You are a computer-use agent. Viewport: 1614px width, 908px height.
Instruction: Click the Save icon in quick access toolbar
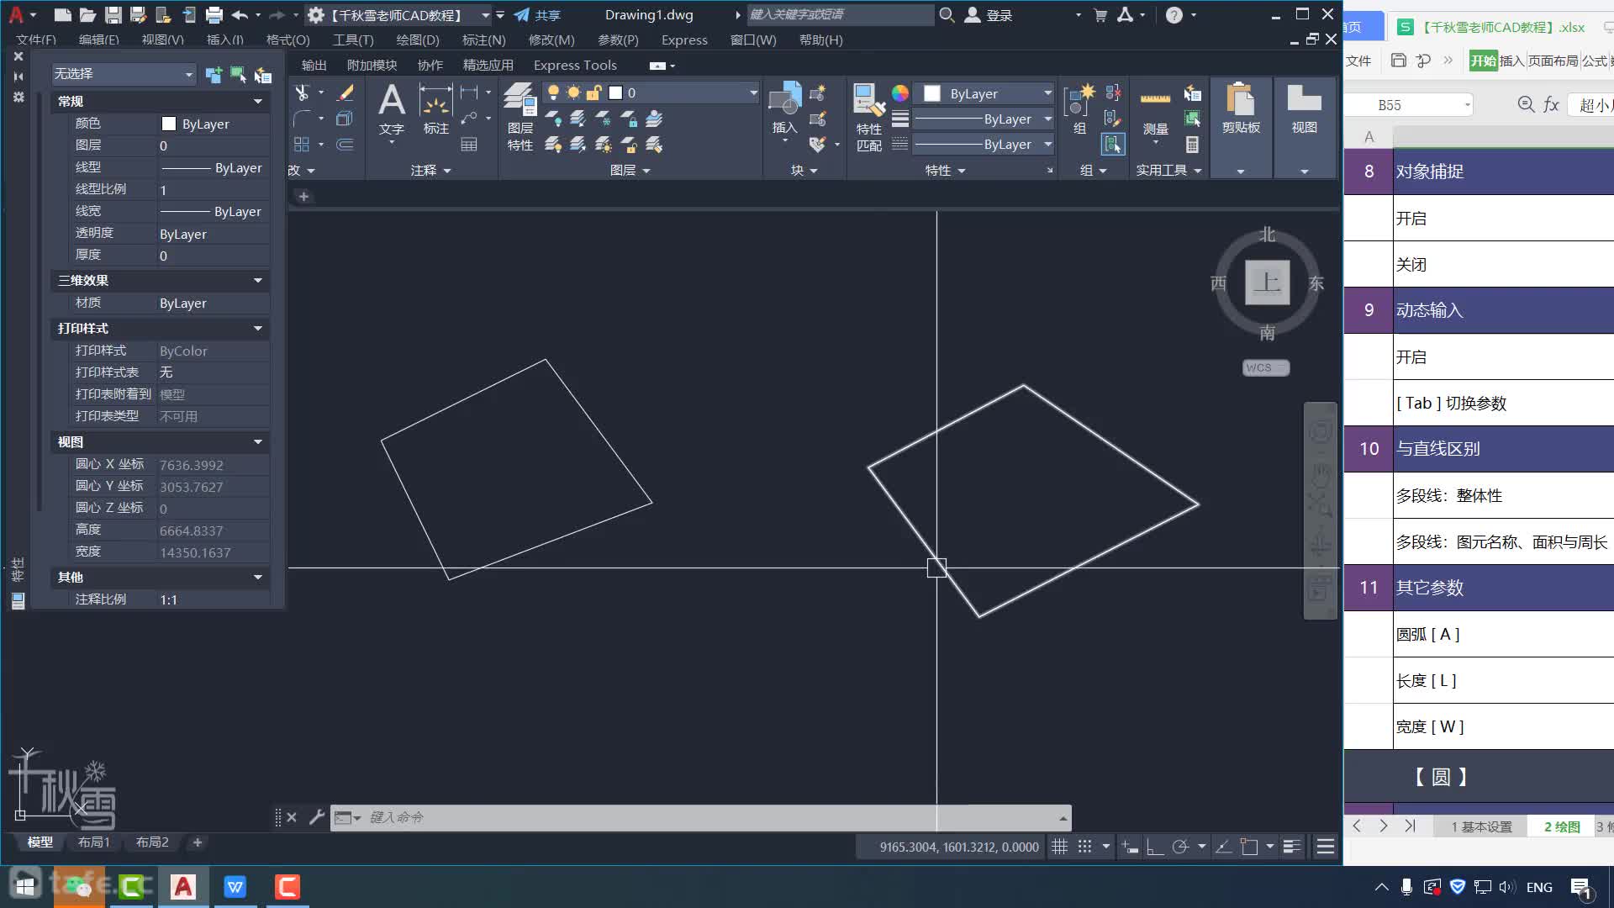[x=113, y=15]
